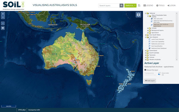Click the info icon beside About this layer
The image size is (179, 112).
click(x=145, y=70)
